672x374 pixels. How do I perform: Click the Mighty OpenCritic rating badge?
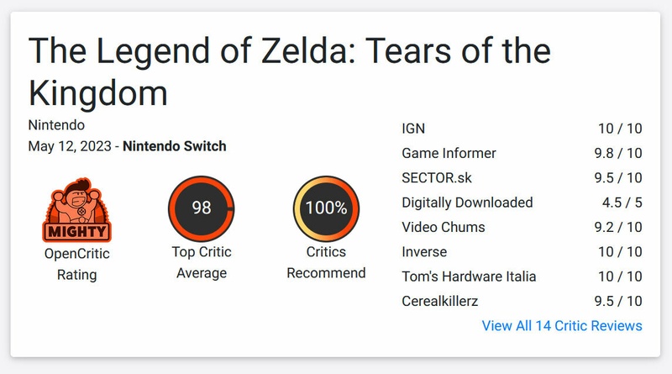coord(76,211)
